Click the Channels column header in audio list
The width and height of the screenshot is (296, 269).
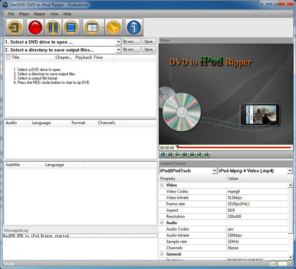coord(110,123)
